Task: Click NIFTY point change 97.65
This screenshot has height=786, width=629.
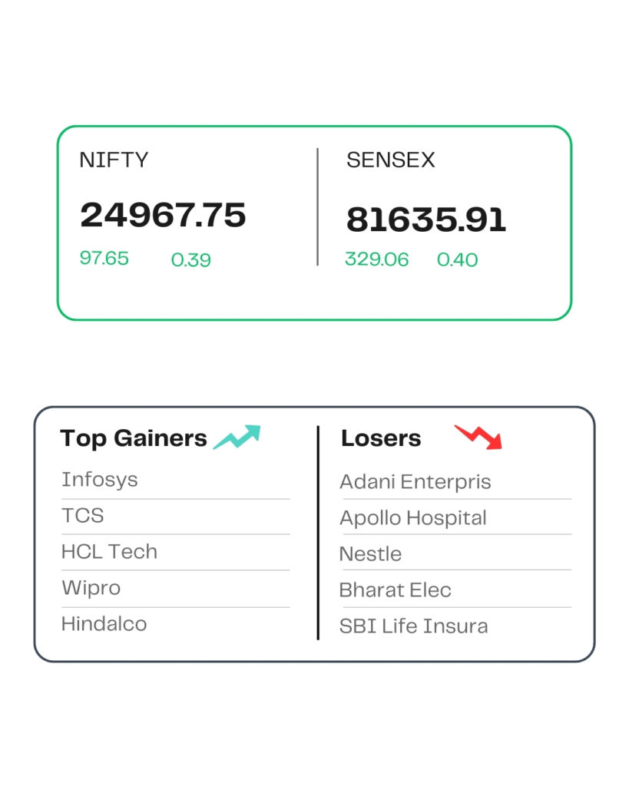Action: coord(104,258)
